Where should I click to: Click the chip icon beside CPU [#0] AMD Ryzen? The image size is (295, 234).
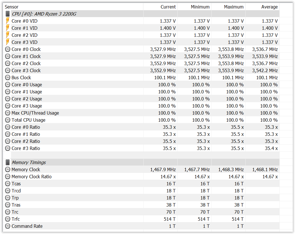(x=8, y=14)
